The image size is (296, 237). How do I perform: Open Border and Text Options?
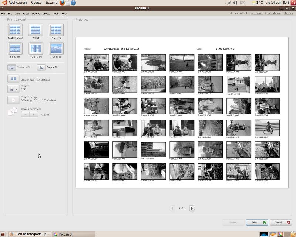click(x=13, y=79)
